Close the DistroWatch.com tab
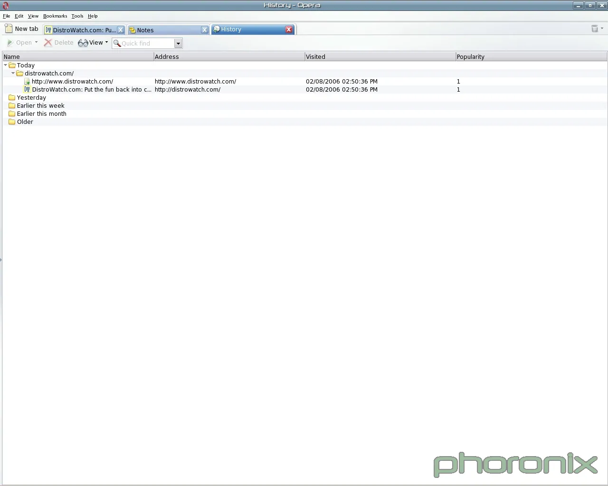This screenshot has height=486, width=608. point(121,30)
